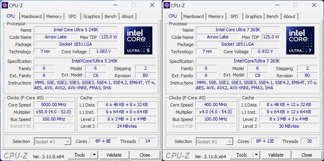This screenshot has height=161, width=324.
Task: Switch to SPD tab in left window
Action: click(x=72, y=16)
